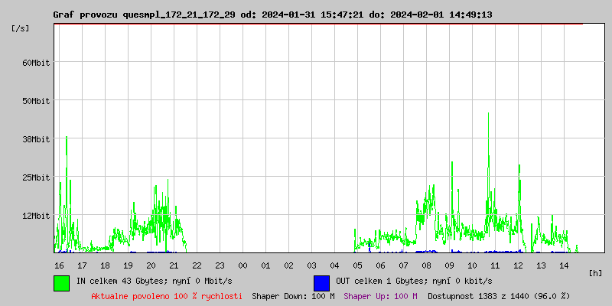Image resolution: width=612 pixels, height=306 pixels.
Task: Select the 50Mbit label on the Y axis
Action: [36, 101]
